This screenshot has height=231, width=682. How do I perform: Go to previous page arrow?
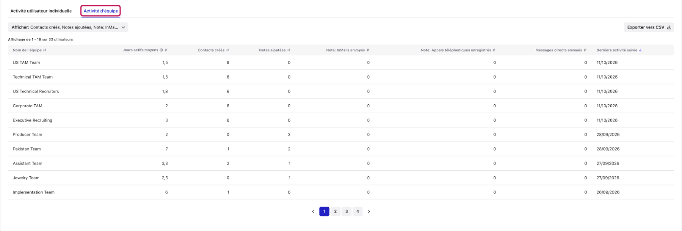313,211
